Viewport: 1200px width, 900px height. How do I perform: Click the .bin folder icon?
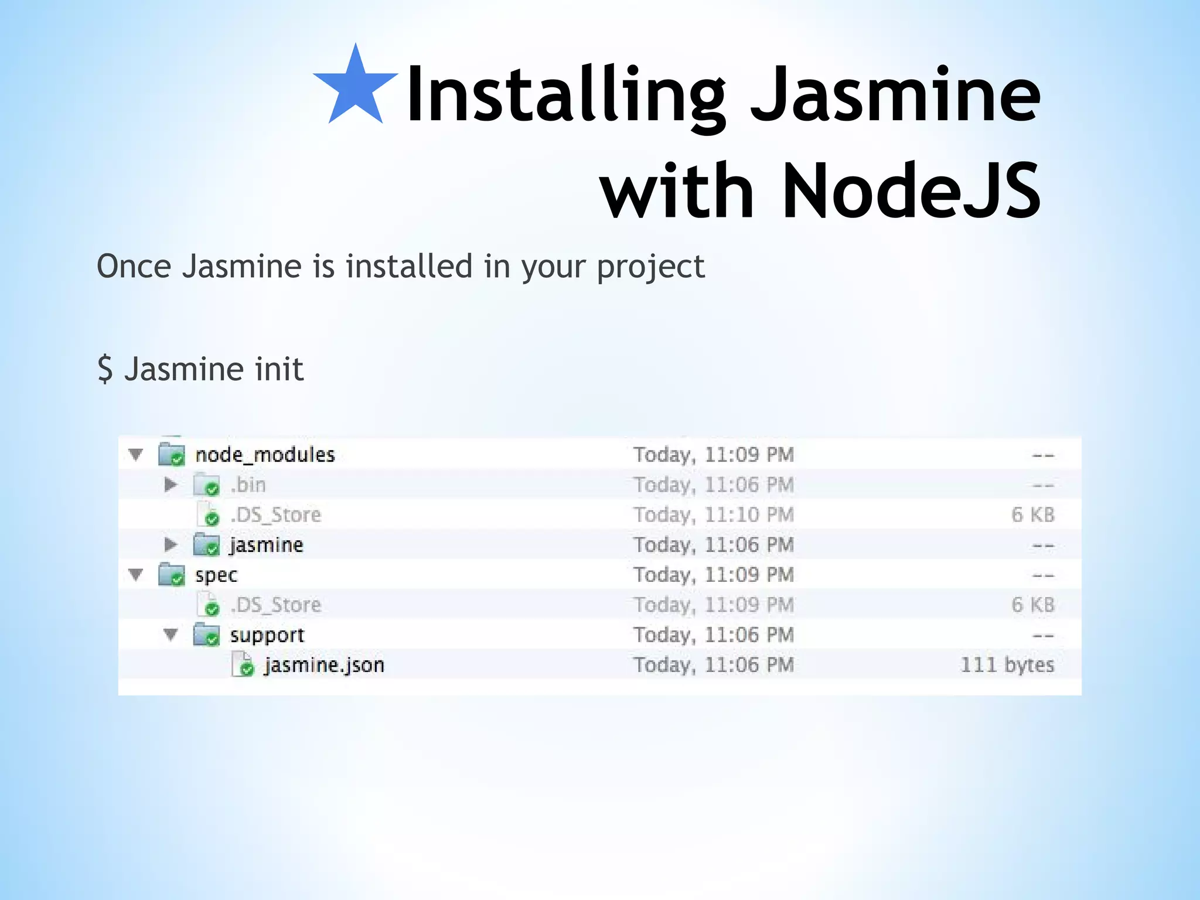(x=206, y=485)
